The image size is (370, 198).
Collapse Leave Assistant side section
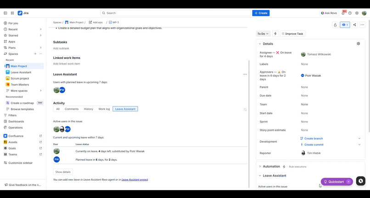tap(260, 176)
